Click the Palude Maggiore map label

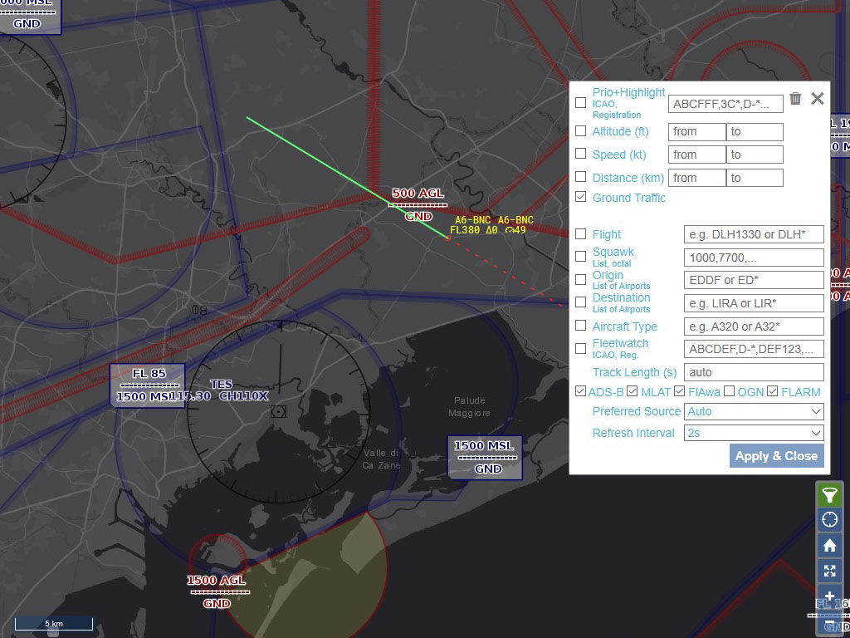[469, 407]
